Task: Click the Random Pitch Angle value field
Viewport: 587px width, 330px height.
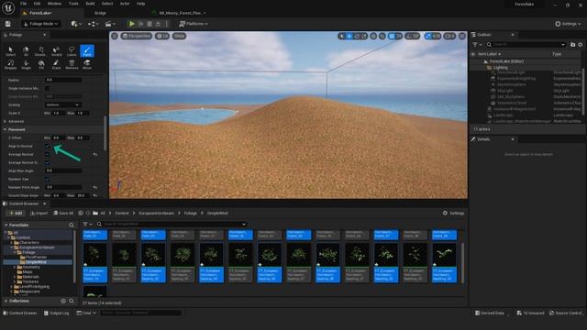Action: (63, 187)
